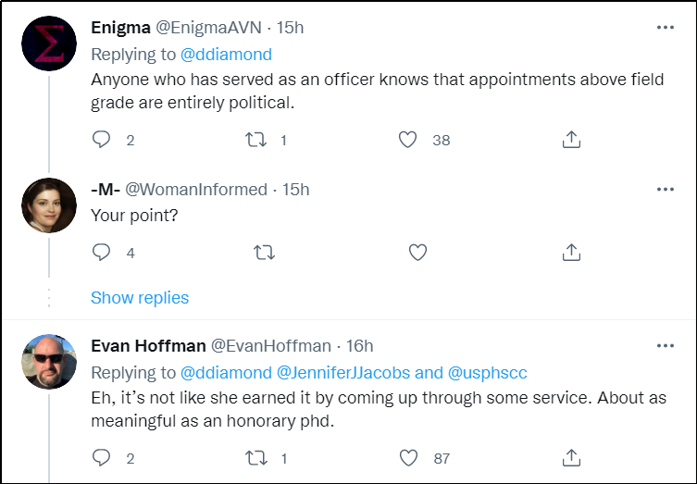Reply to the "Your point?" tweet
This screenshot has width=697, height=484.
102,252
